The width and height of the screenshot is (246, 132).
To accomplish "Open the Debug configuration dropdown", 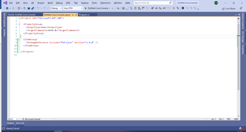I will 57,8.
